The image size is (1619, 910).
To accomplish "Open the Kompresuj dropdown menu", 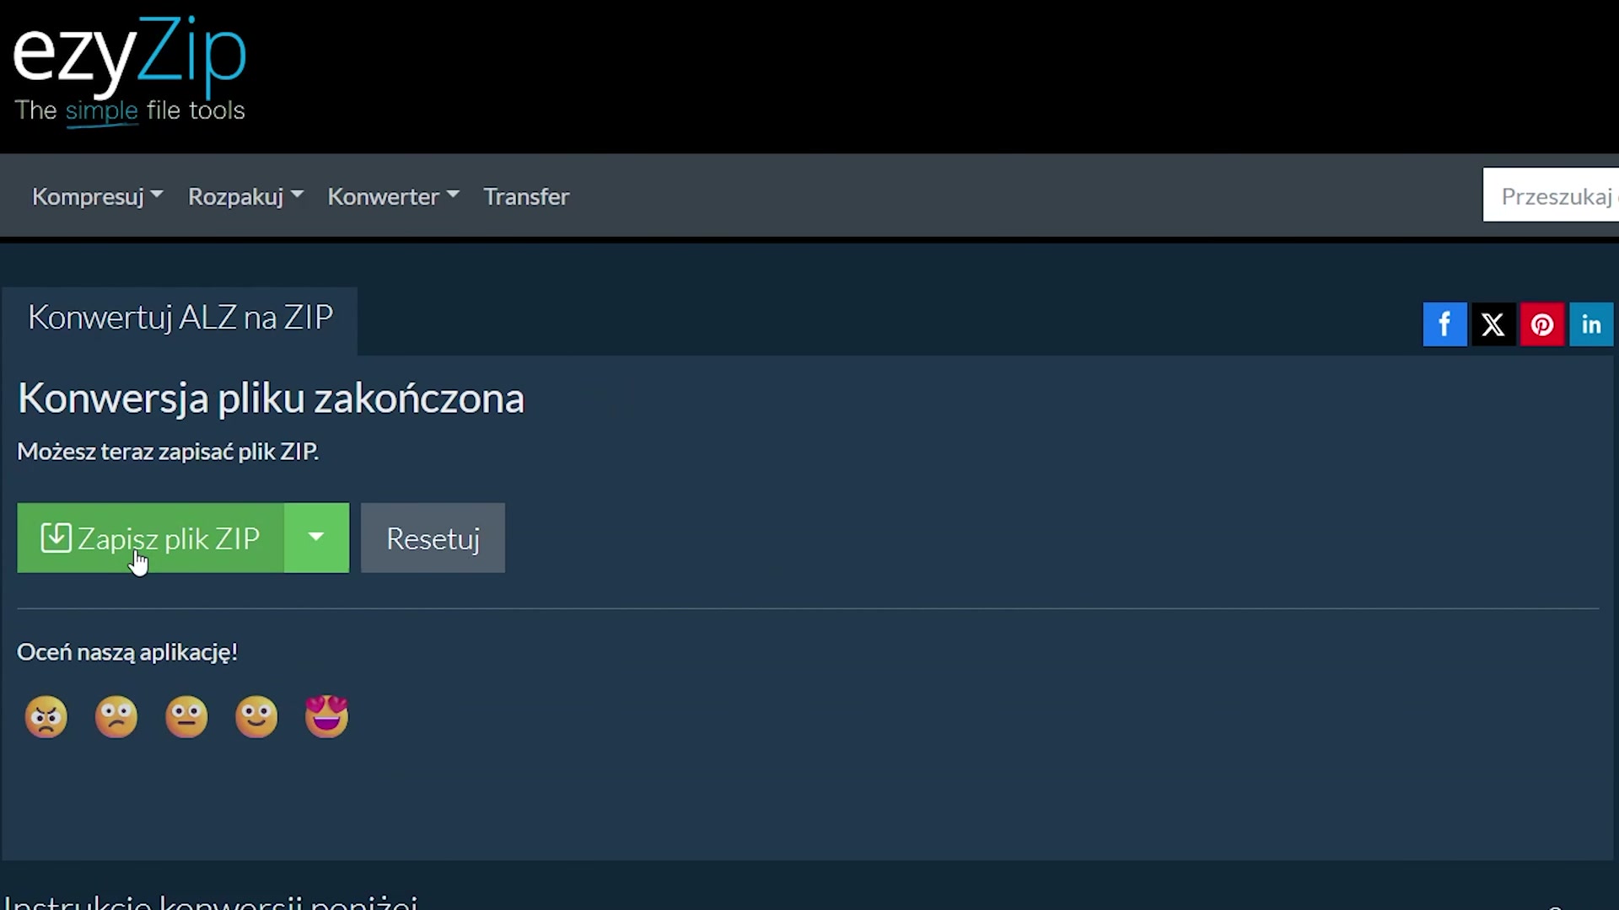I will tap(97, 196).
